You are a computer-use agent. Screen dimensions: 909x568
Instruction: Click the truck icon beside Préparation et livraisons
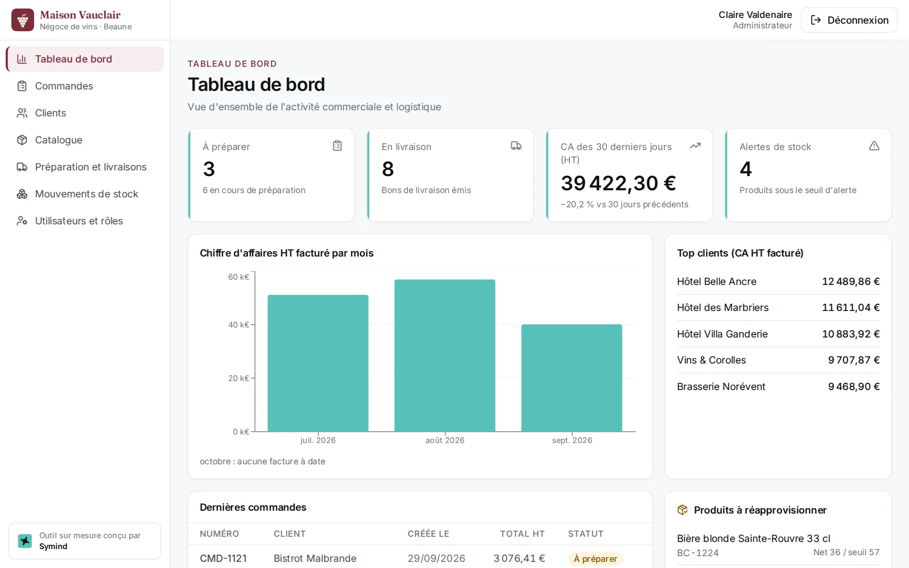(22, 167)
